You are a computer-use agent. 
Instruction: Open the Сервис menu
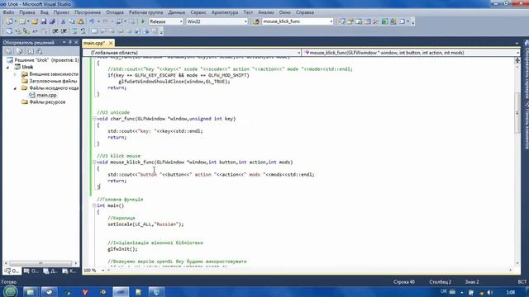tap(198, 12)
